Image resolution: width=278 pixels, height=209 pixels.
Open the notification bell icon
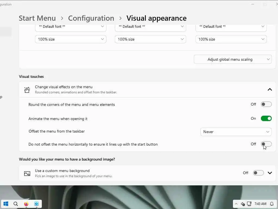click(271, 204)
